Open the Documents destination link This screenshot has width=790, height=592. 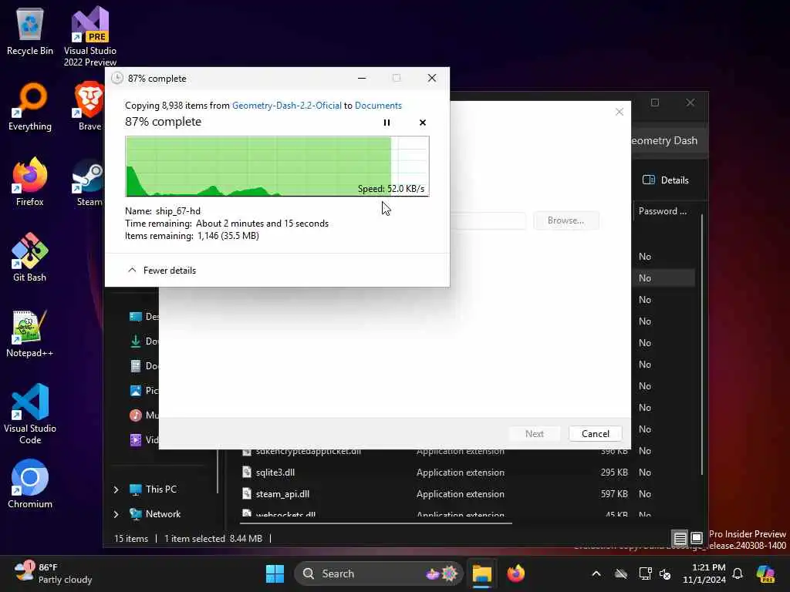click(x=378, y=105)
